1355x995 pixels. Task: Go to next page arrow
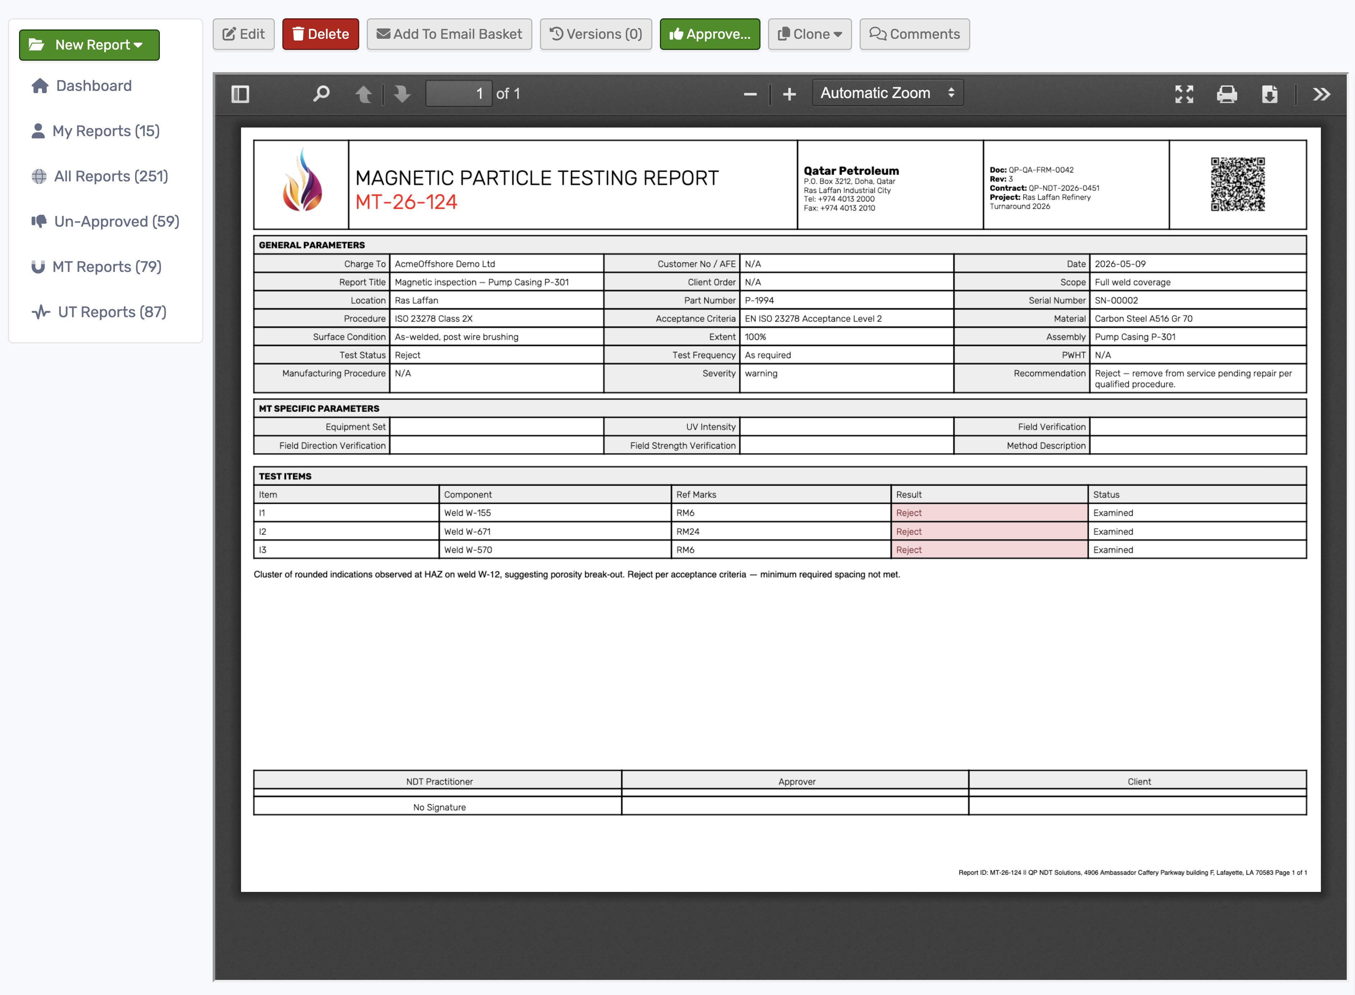pyautogui.click(x=402, y=94)
